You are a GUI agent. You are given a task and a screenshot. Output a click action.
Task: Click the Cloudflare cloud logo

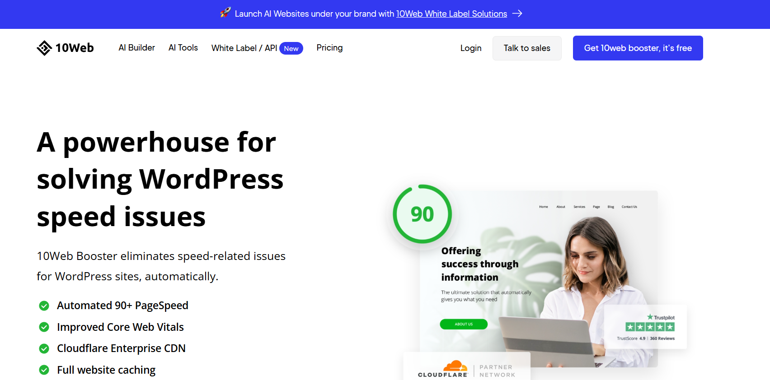click(x=455, y=366)
